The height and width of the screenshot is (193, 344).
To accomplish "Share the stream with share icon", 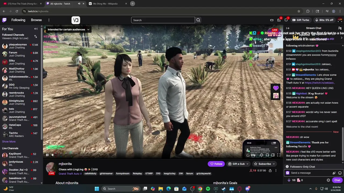I will click(x=270, y=170).
